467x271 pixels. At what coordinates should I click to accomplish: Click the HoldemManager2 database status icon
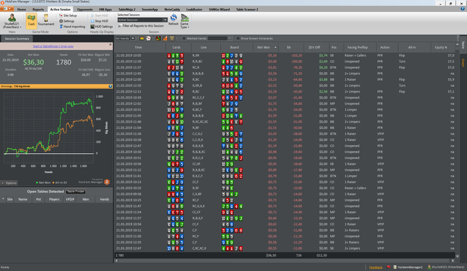[x=395, y=267]
